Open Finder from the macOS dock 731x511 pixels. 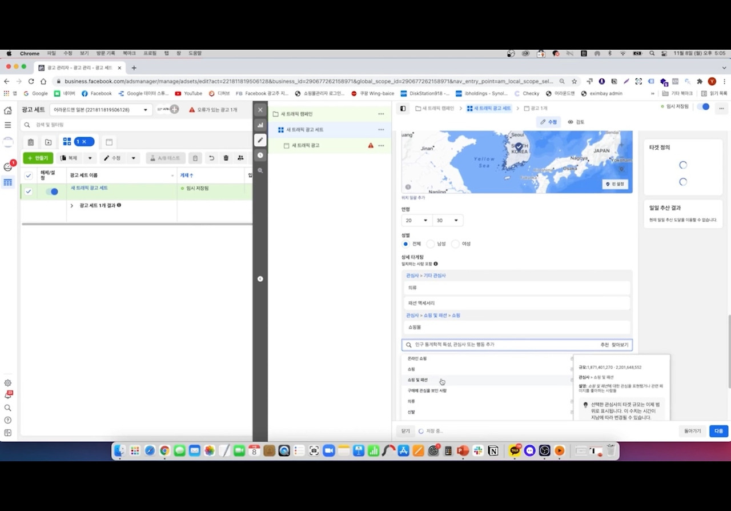pyautogui.click(x=119, y=451)
